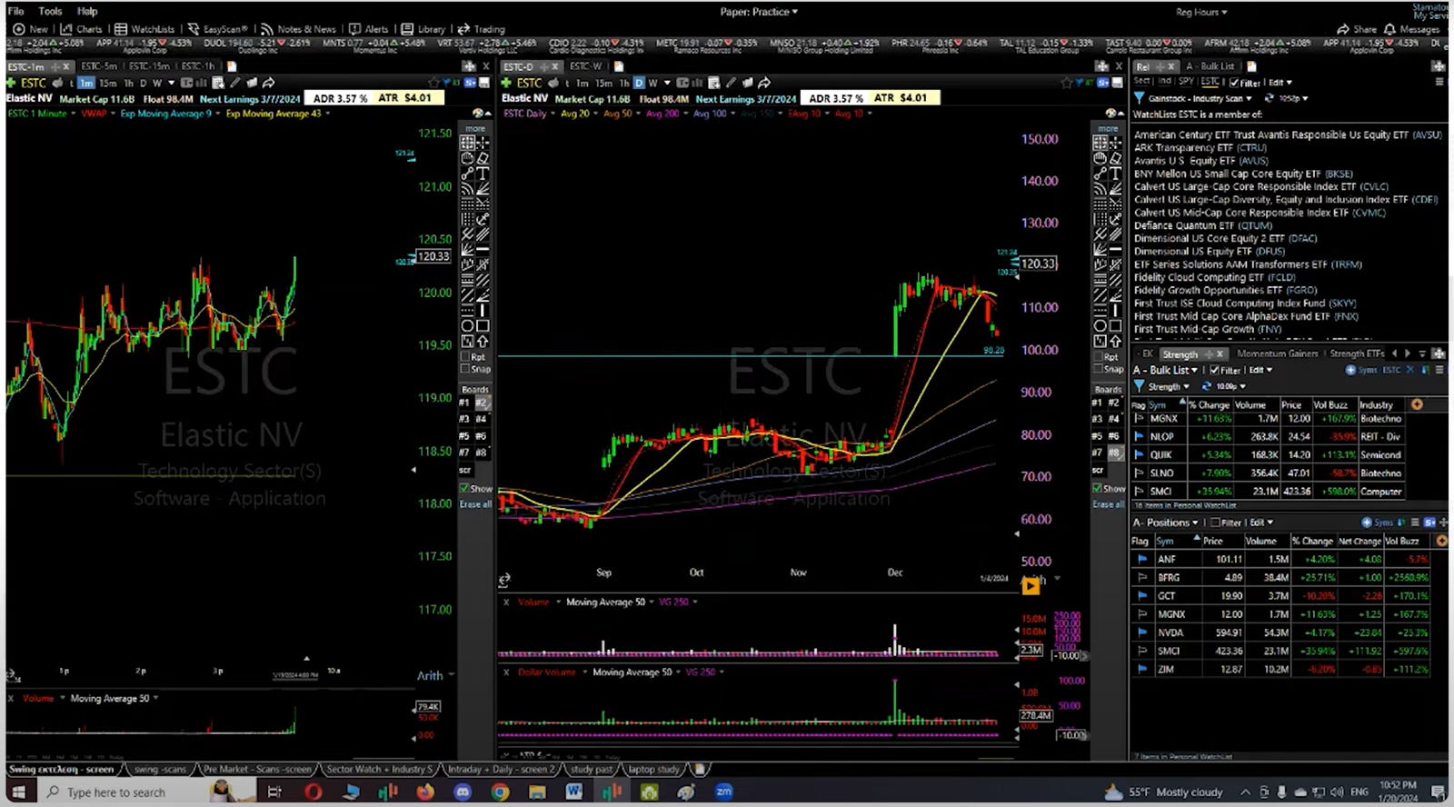The image size is (1454, 807).
Task: Select the 15m timeframe on left chart
Action: coord(107,83)
